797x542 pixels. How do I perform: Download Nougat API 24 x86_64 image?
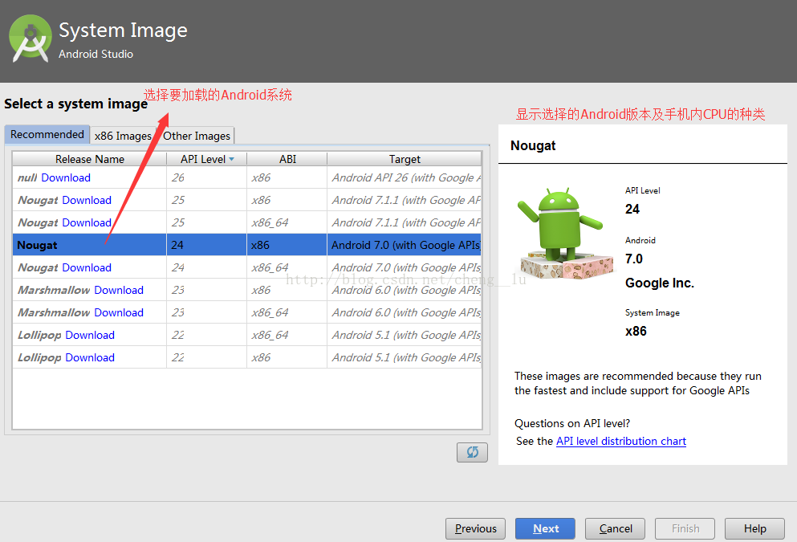pos(87,267)
